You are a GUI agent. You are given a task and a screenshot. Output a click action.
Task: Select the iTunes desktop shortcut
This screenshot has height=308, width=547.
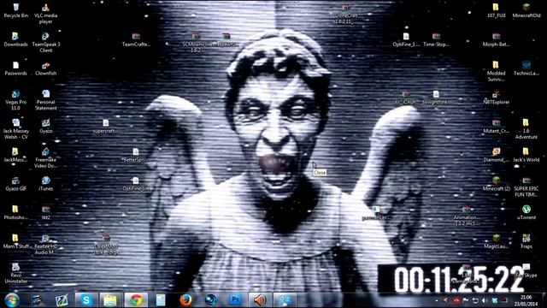pyautogui.click(x=45, y=183)
